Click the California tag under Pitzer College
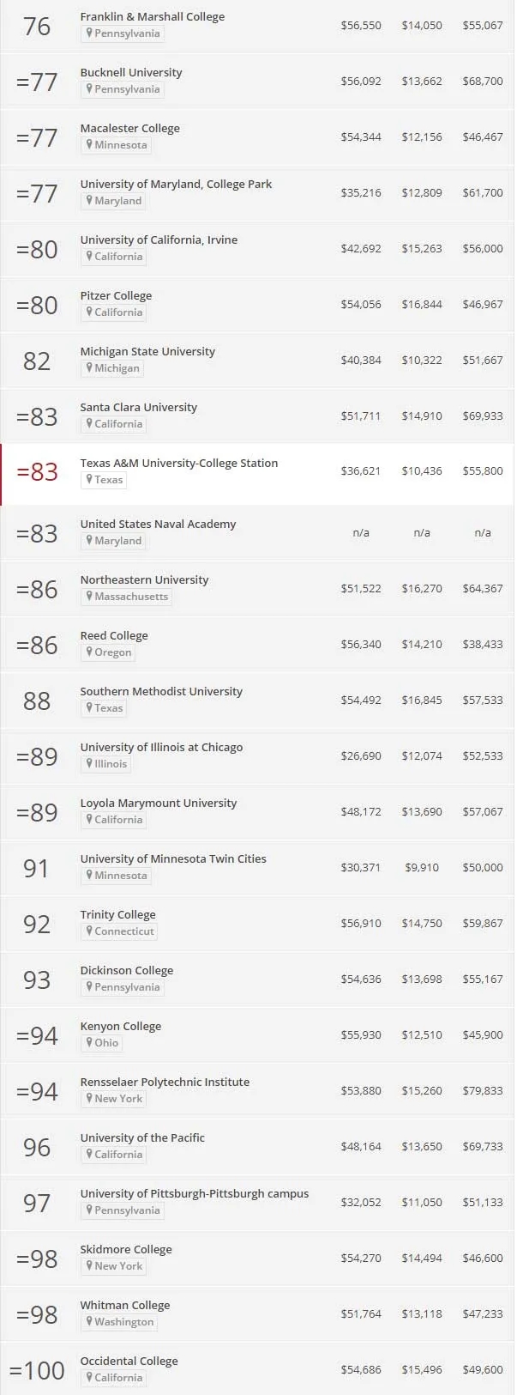 [x=118, y=312]
